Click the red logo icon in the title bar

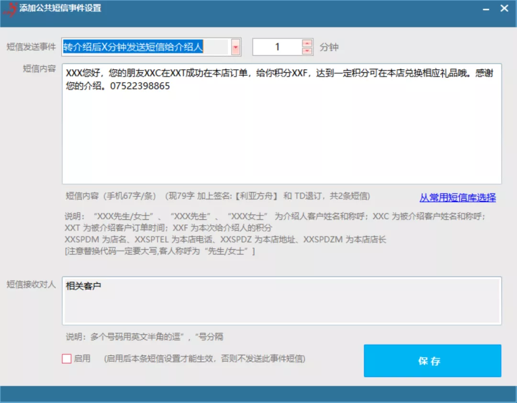pyautogui.click(x=11, y=8)
